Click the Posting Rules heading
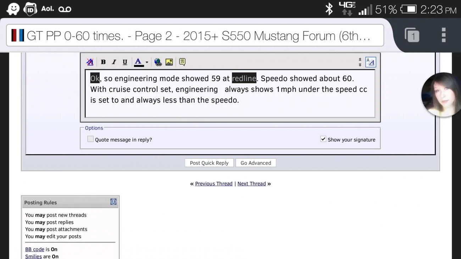The image size is (461, 259). click(40, 203)
